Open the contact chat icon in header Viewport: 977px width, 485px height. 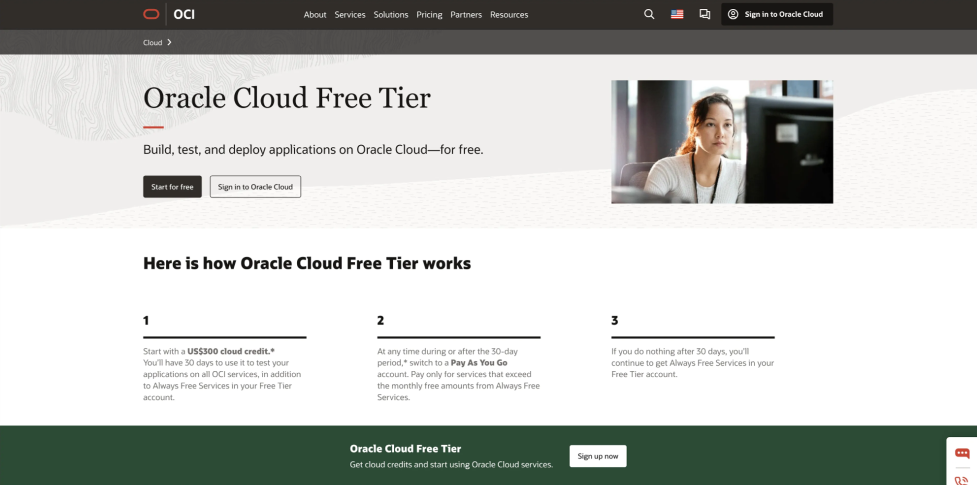(705, 14)
